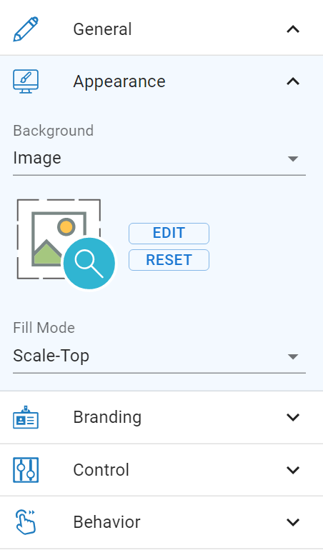Viewport: 323px width, 555px height.
Task: Open the Behavior section label
Action: click(x=106, y=522)
